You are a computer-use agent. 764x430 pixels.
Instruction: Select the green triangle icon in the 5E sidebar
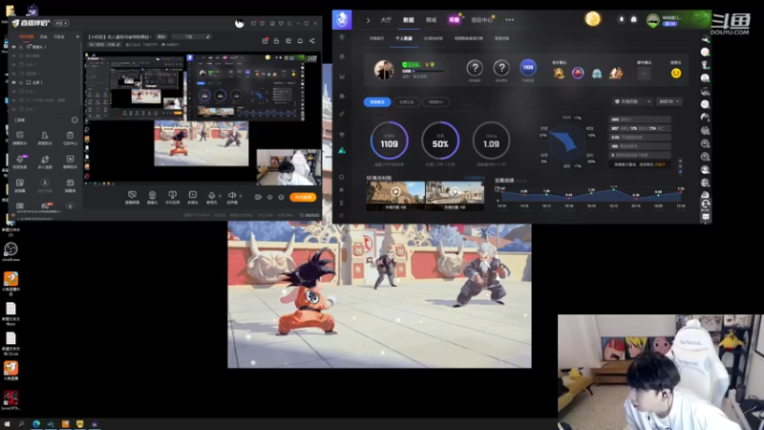(x=342, y=151)
